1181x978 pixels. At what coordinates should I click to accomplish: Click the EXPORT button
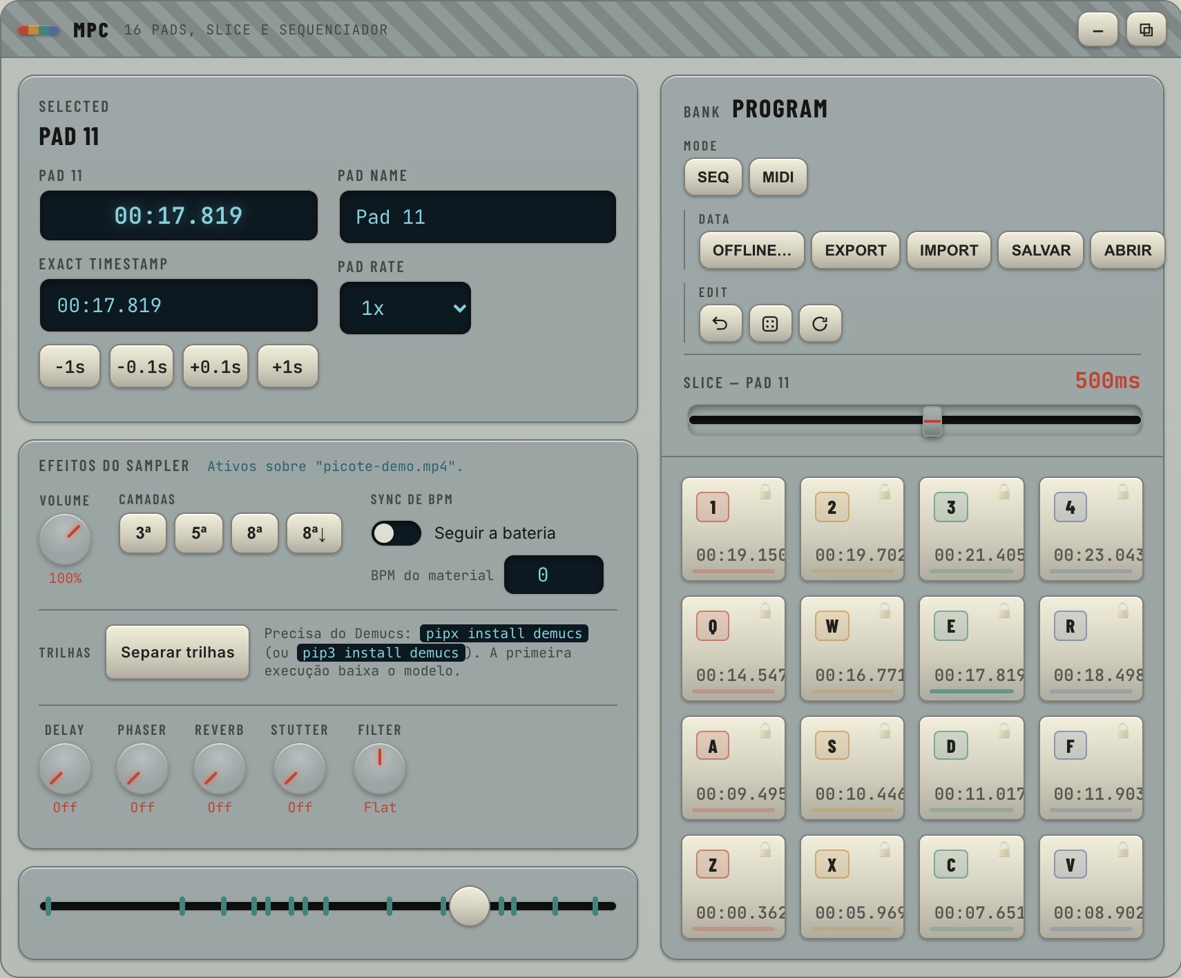856,250
